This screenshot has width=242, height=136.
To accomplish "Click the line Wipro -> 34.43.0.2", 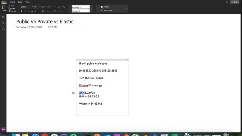I will (90, 104).
